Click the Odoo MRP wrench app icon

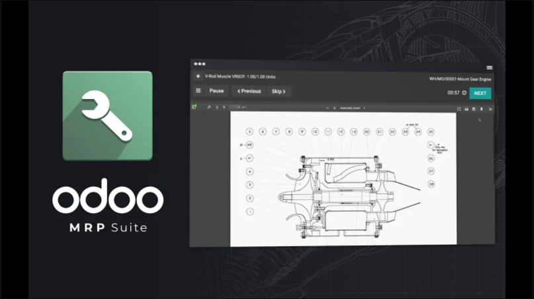108,116
